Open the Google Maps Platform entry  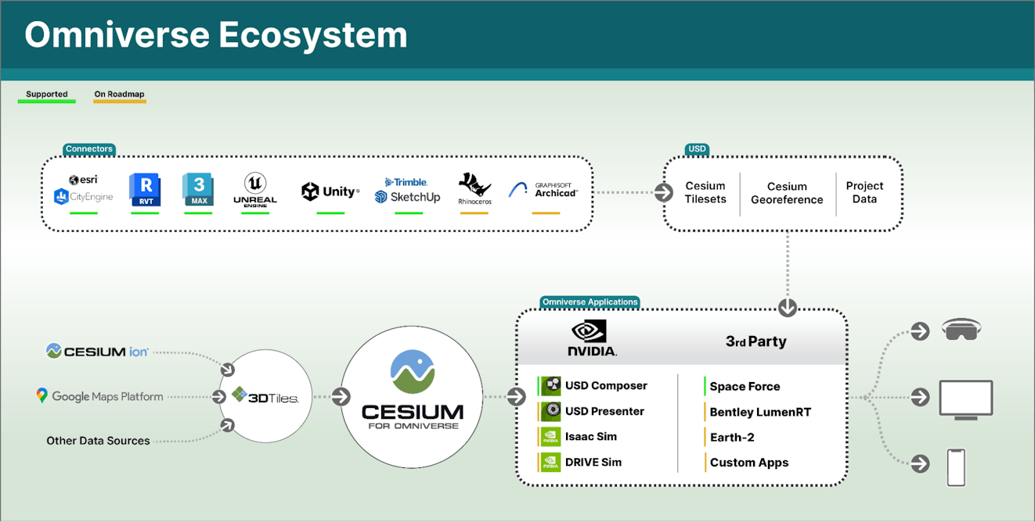100,396
